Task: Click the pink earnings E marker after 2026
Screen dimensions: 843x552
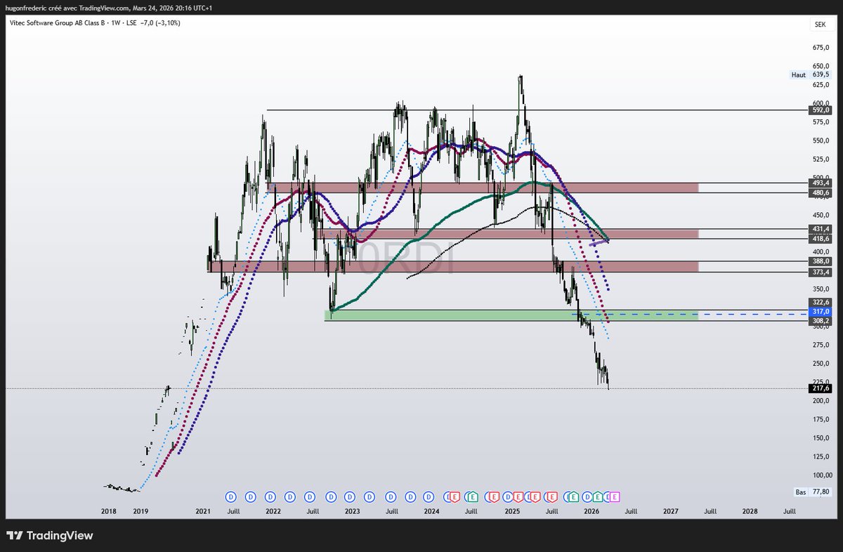Action: point(615,497)
